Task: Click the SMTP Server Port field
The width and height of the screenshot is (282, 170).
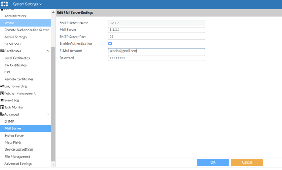Action: 156,37
